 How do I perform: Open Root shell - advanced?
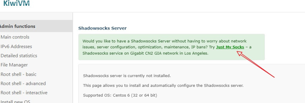(x=23, y=84)
